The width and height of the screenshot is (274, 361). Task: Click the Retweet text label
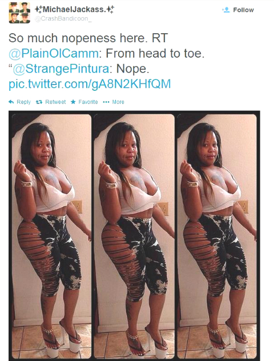coord(55,102)
